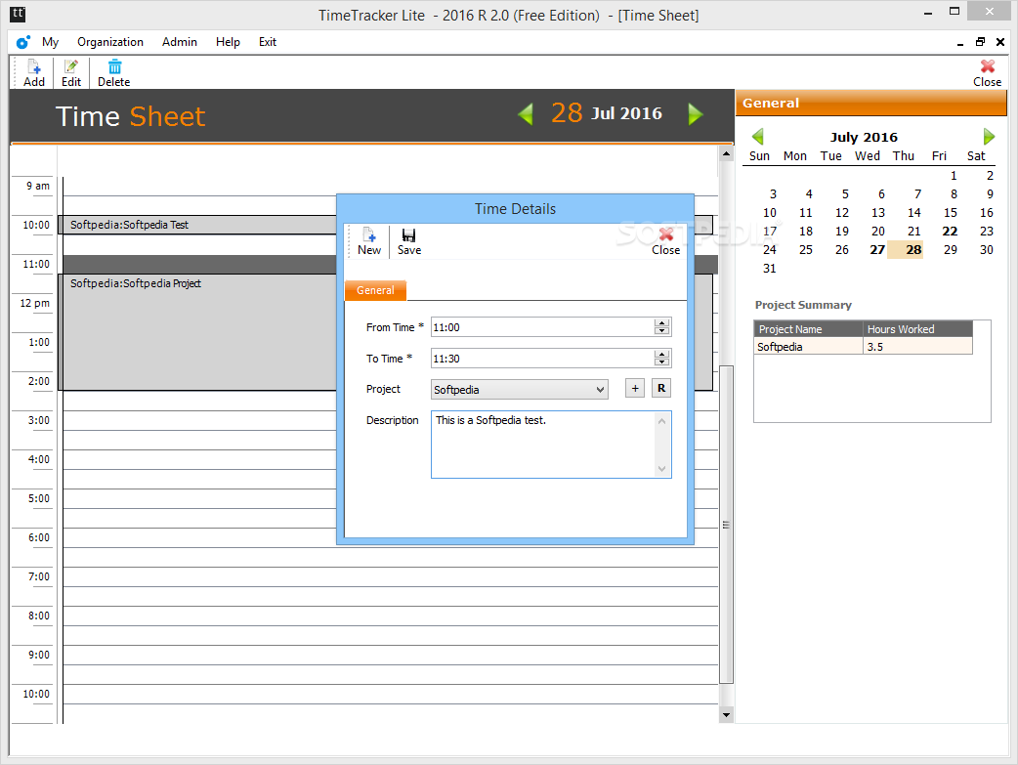Image resolution: width=1018 pixels, height=765 pixels.
Task: Open the Help menu
Action: coord(228,42)
